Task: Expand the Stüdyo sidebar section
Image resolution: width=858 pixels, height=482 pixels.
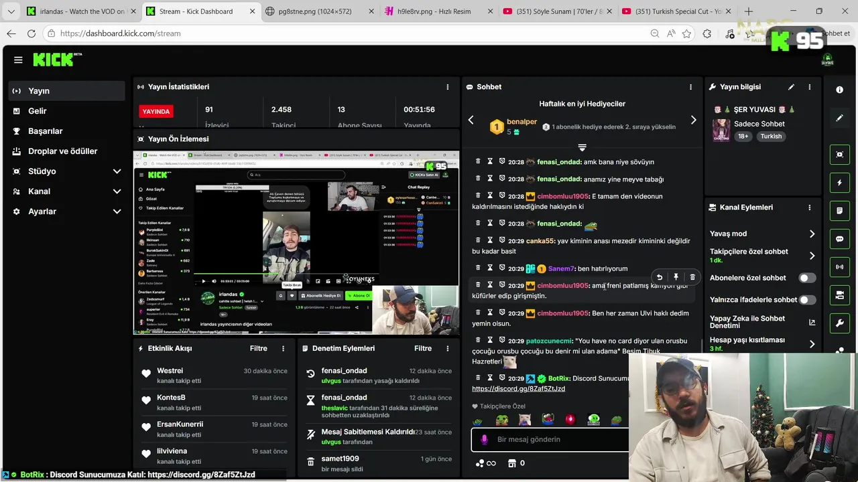Action: point(117,171)
